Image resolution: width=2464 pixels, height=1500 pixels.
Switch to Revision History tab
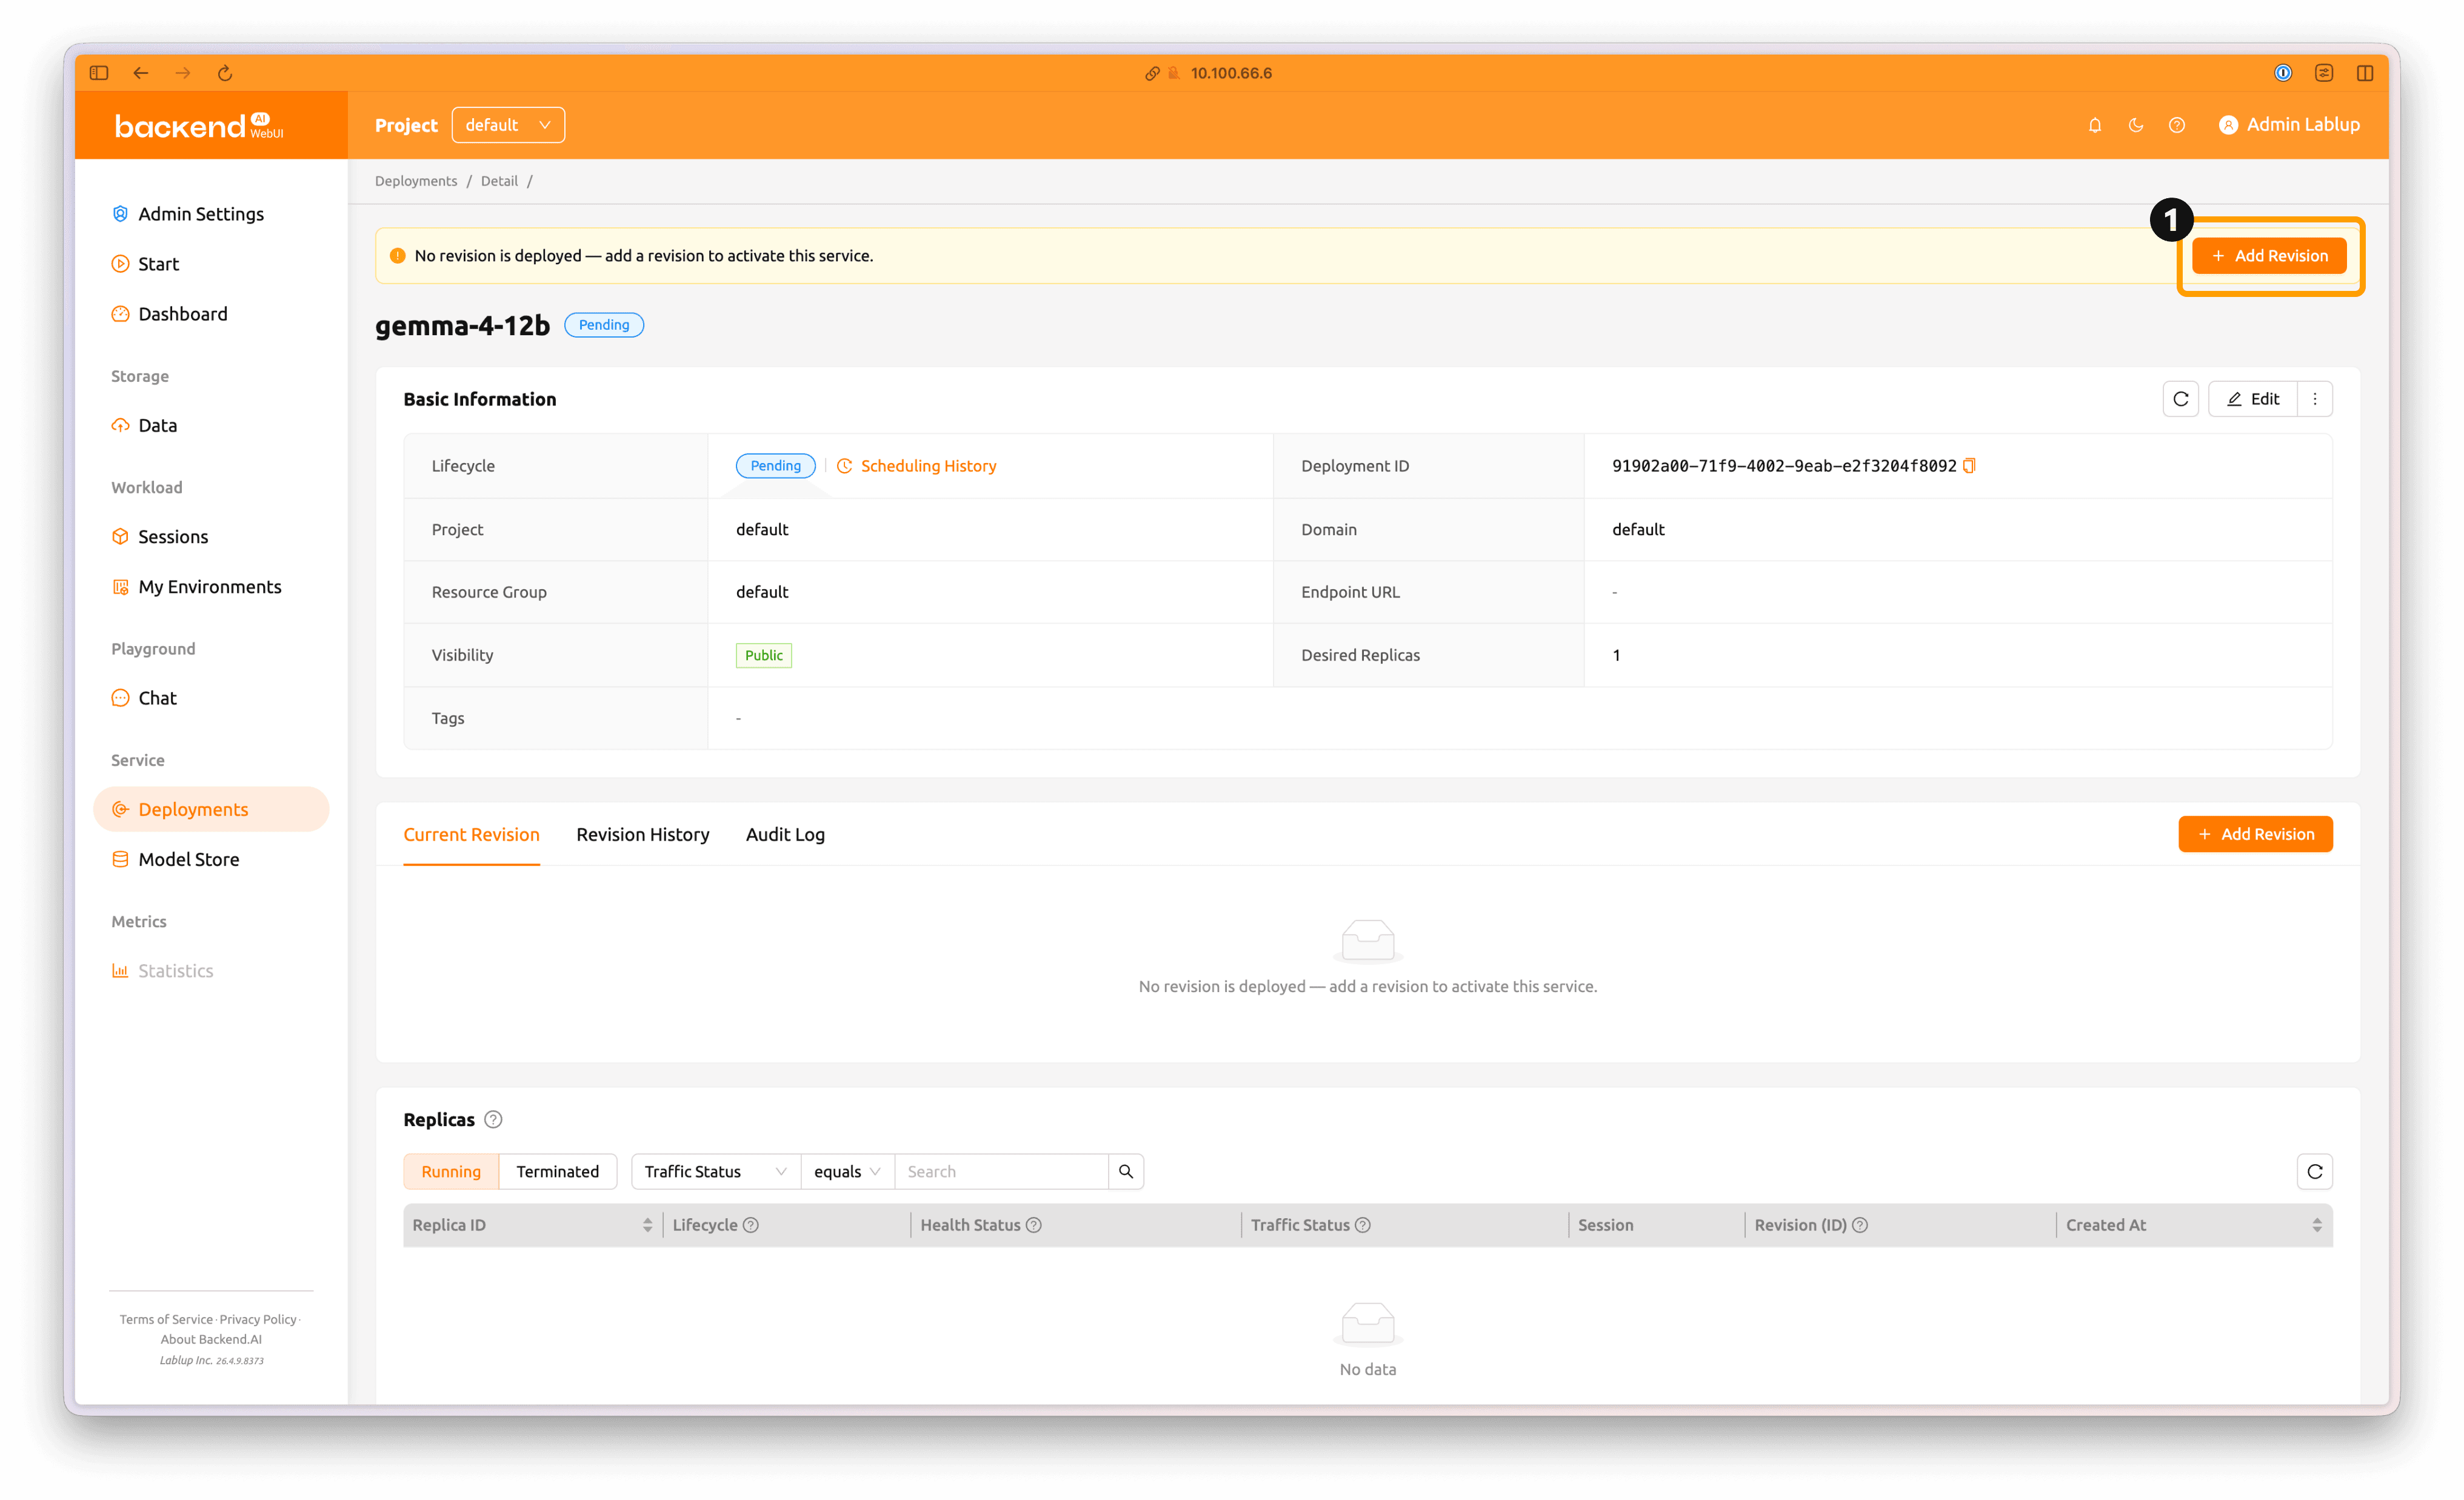(x=642, y=834)
